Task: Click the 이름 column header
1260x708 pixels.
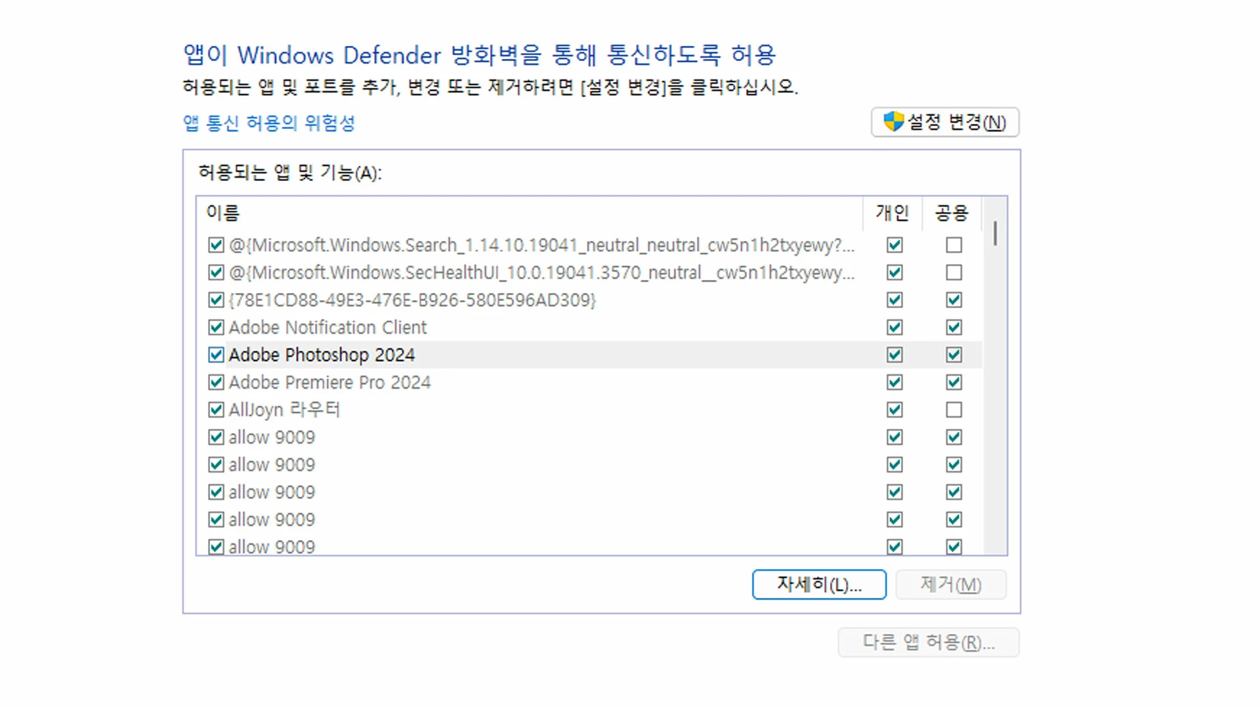Action: pos(223,213)
